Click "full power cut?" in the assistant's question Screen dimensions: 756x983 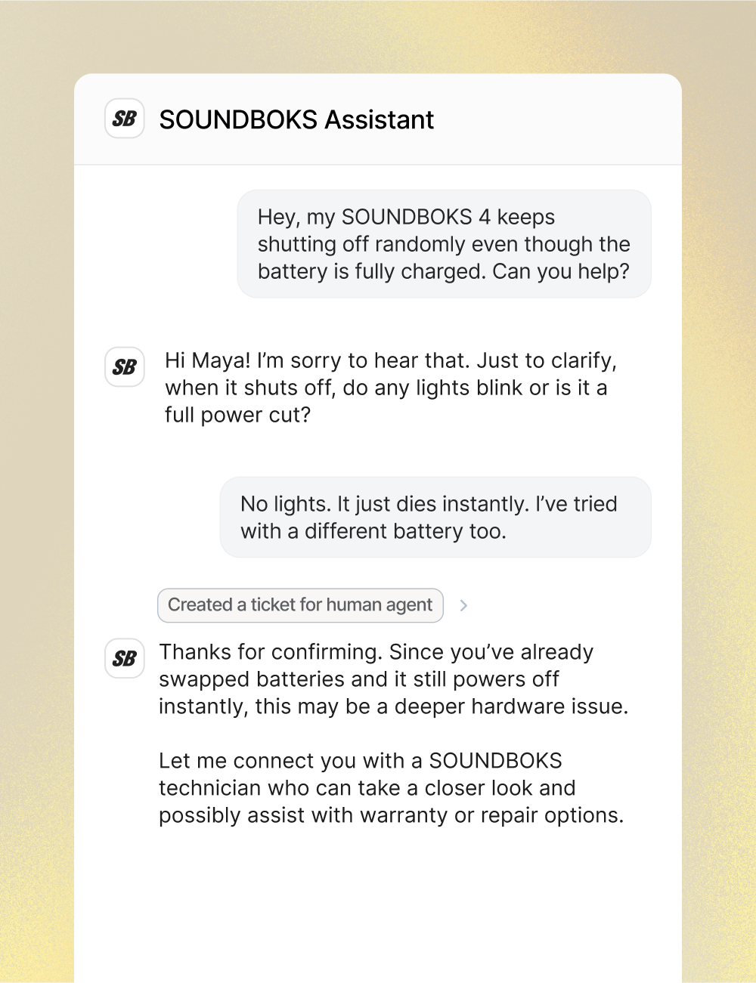pos(237,415)
